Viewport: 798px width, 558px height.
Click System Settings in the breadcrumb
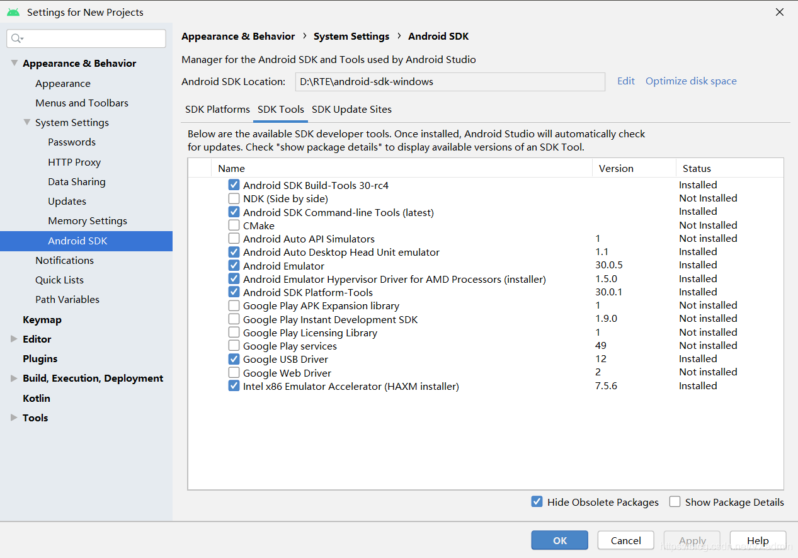pos(351,37)
